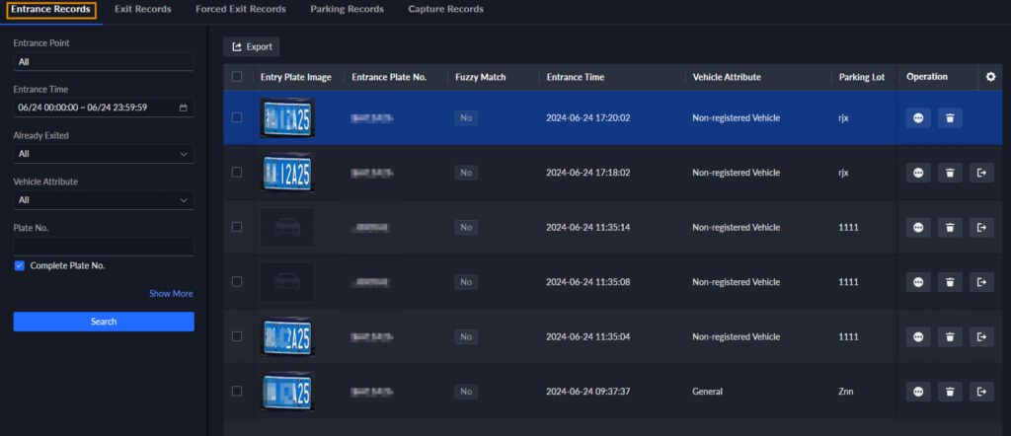Screen dimensions: 1011x436
Task: Click exit icon for 09:37:37 record
Action: click(980, 392)
